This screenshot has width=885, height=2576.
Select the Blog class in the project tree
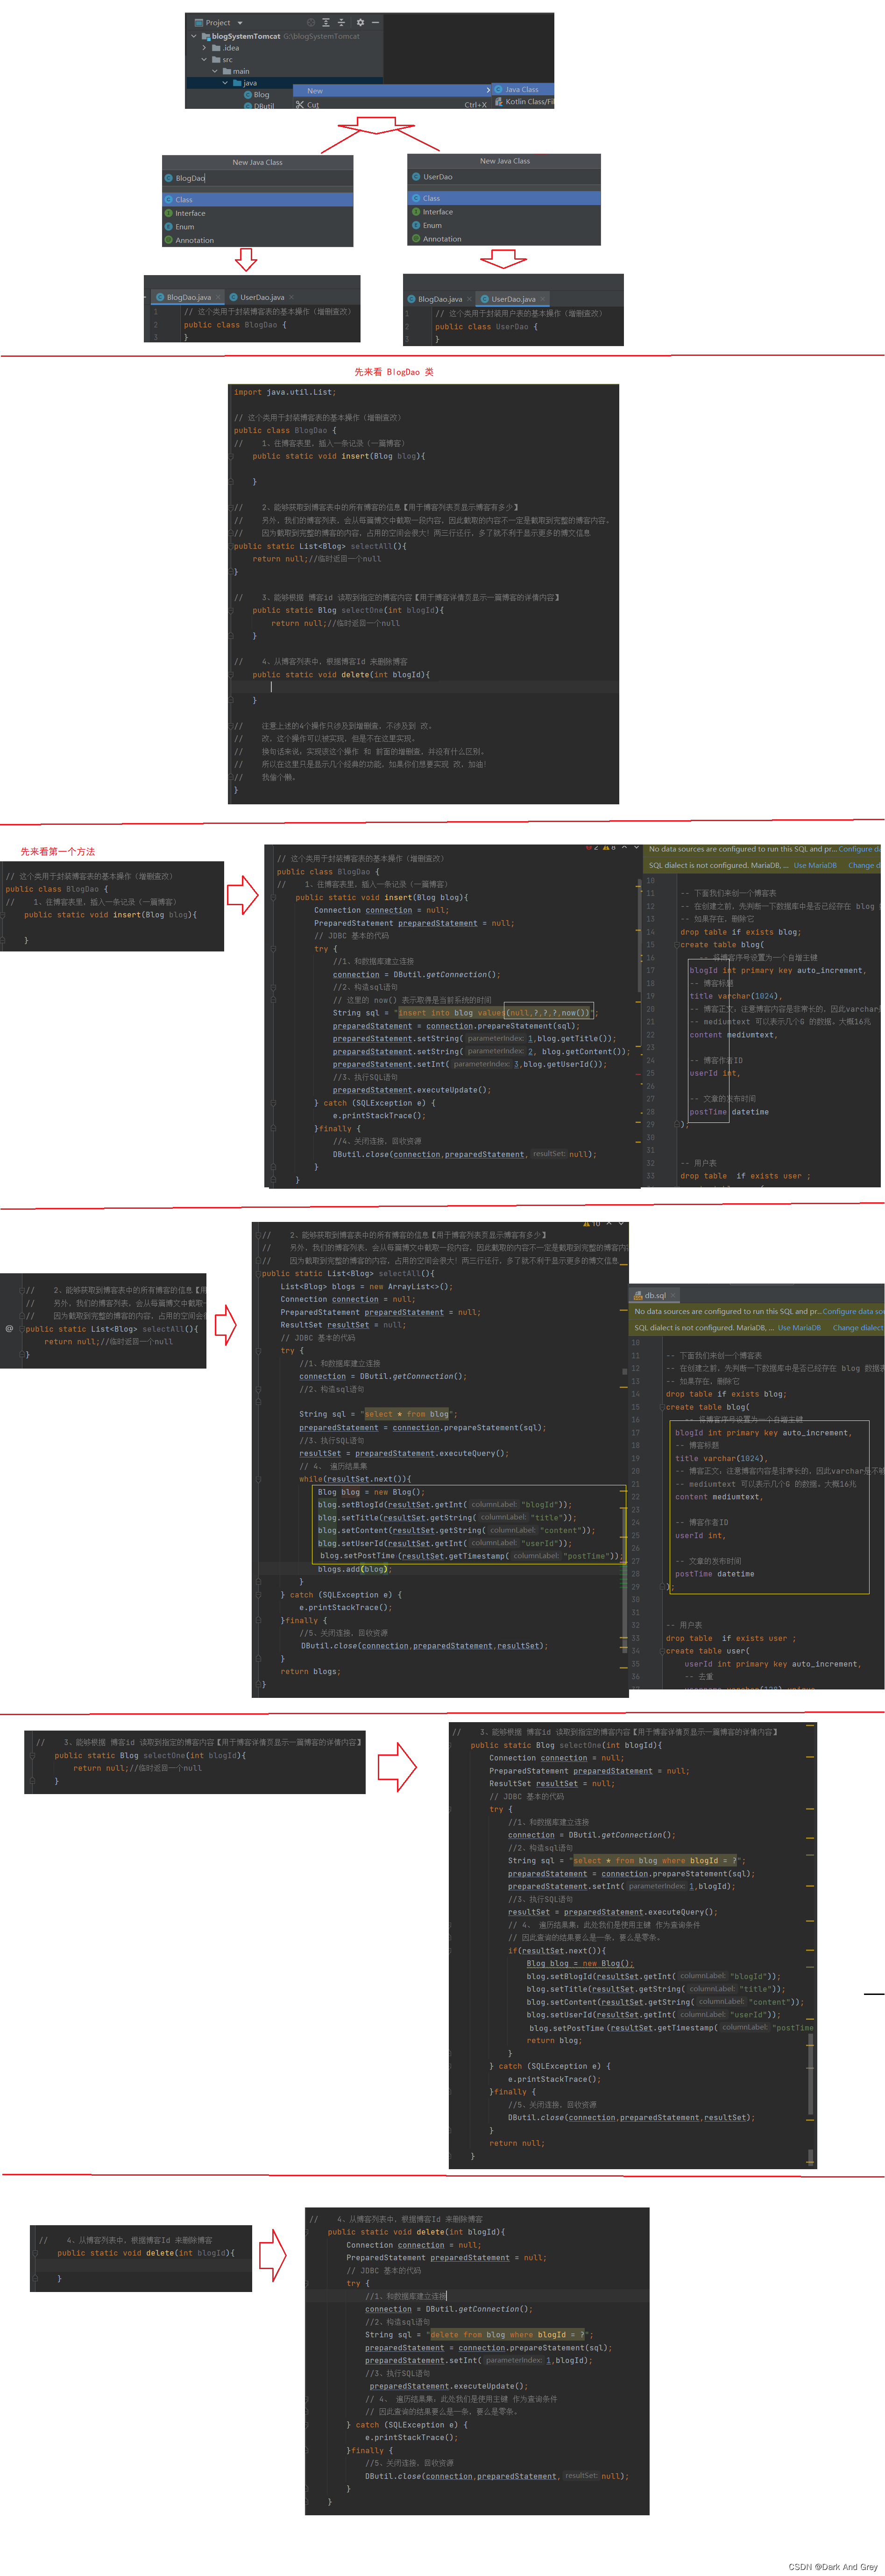257,95
